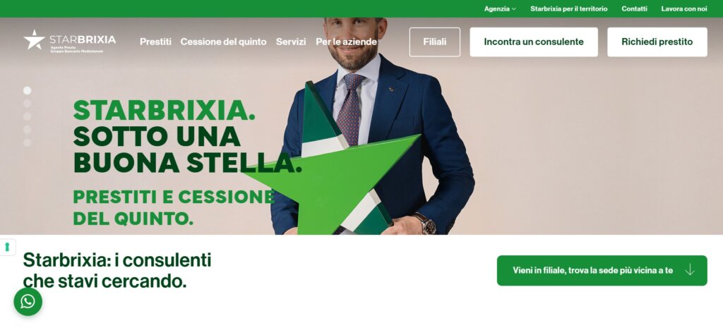Open the Servizi menu item
This screenshot has height=330, width=723.
coord(291,42)
